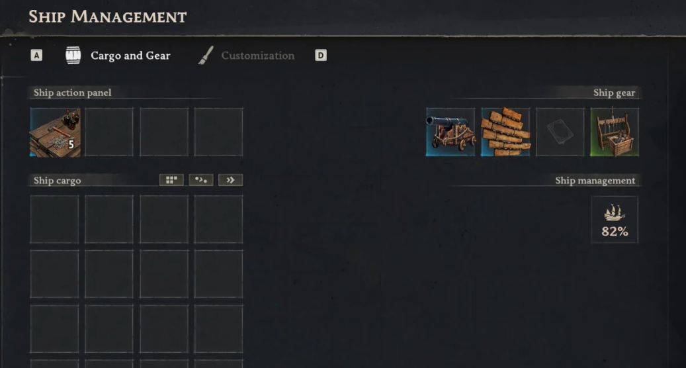Screen dimensions: 686x368
Task: Click the first empty Ship cargo slot
Action: point(54,219)
